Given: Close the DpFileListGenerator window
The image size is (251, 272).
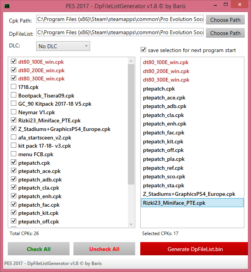Looking at the screenshot, I should (x=240, y=5).
